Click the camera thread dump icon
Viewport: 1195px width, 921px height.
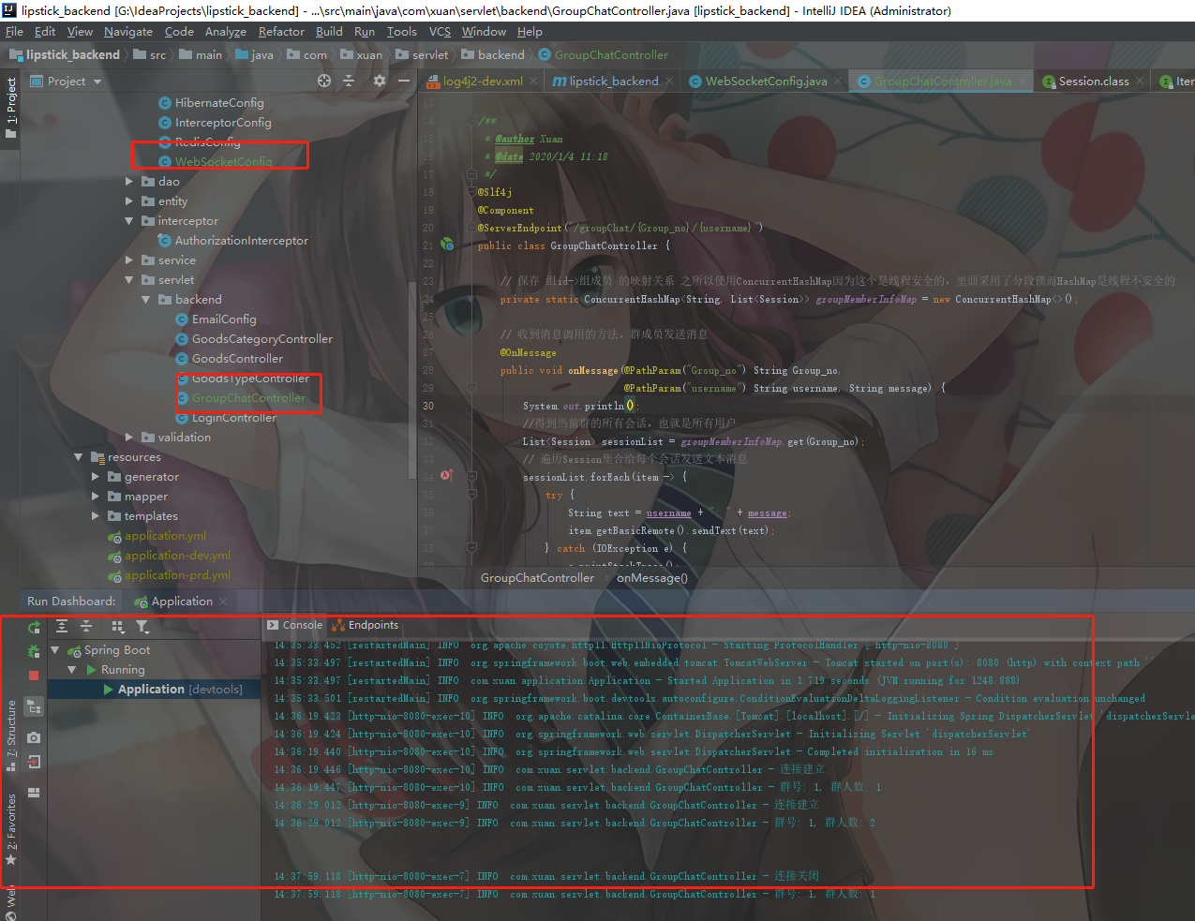point(34,737)
